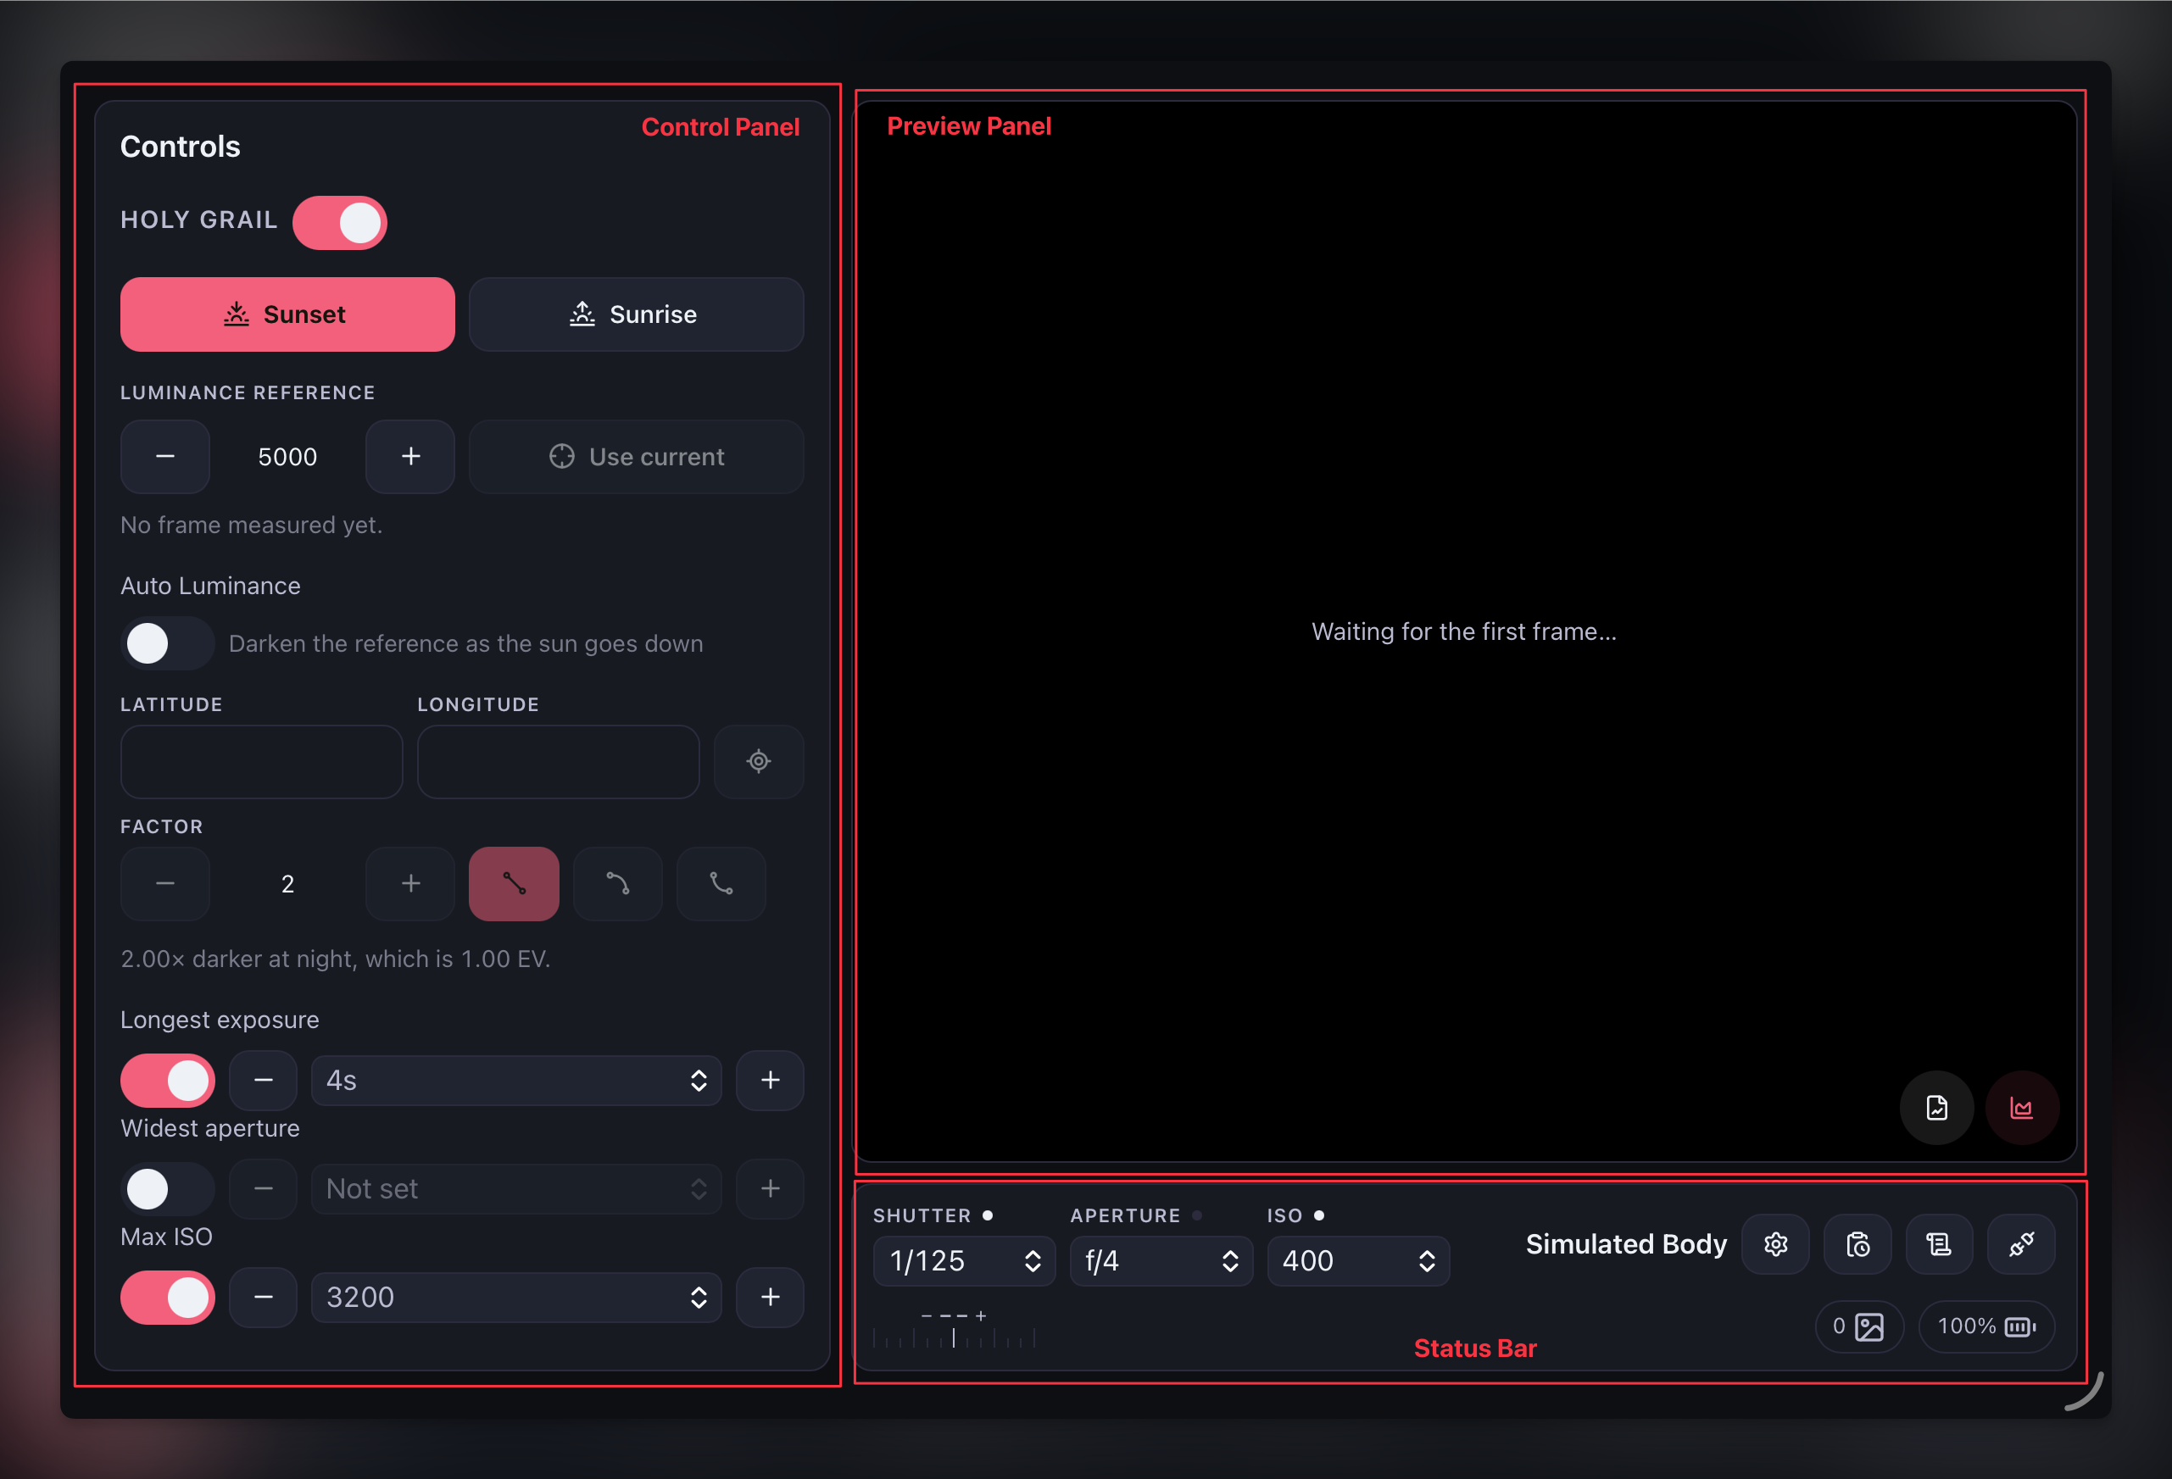Open the camera settings gear icon

1776,1244
